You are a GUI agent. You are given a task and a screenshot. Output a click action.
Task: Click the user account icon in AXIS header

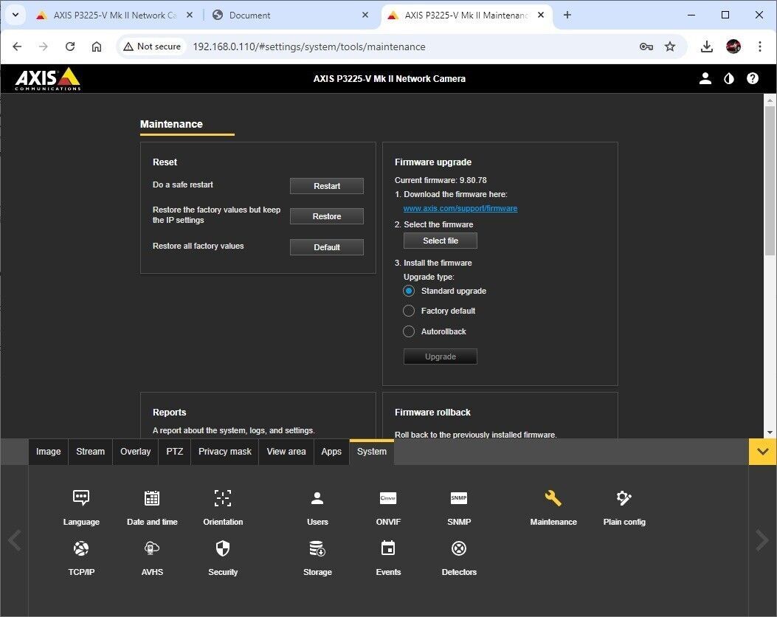tap(705, 78)
